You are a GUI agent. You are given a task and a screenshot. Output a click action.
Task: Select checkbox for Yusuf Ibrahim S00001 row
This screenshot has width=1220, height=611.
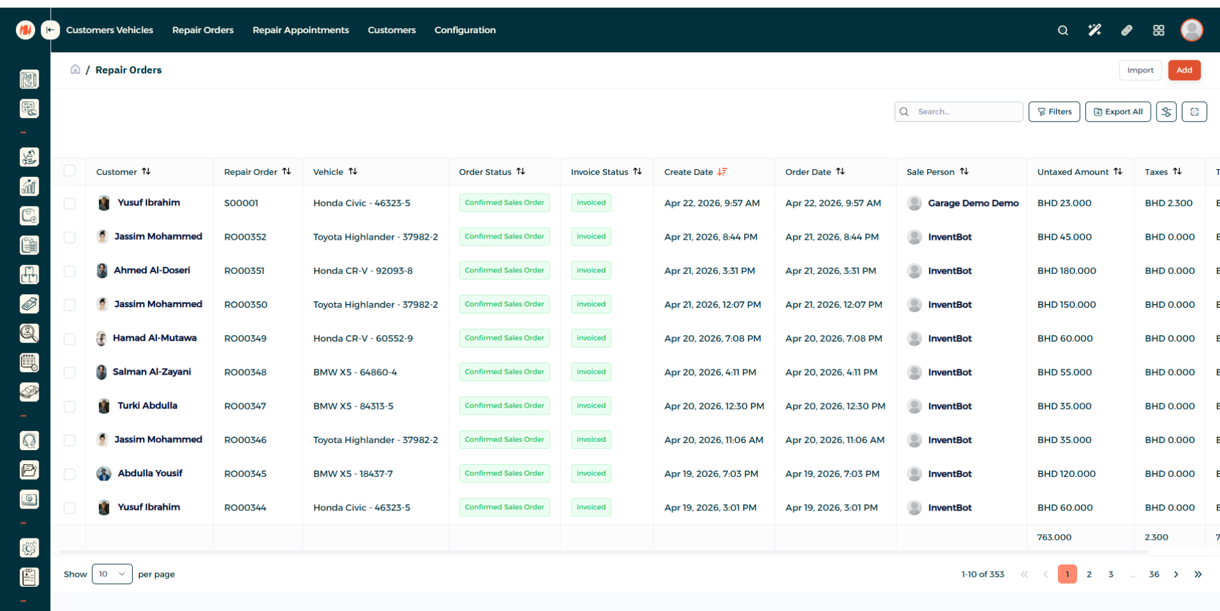[70, 203]
